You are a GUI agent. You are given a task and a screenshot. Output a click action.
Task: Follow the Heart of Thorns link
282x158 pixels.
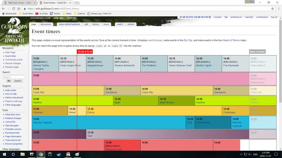[x=231, y=40]
